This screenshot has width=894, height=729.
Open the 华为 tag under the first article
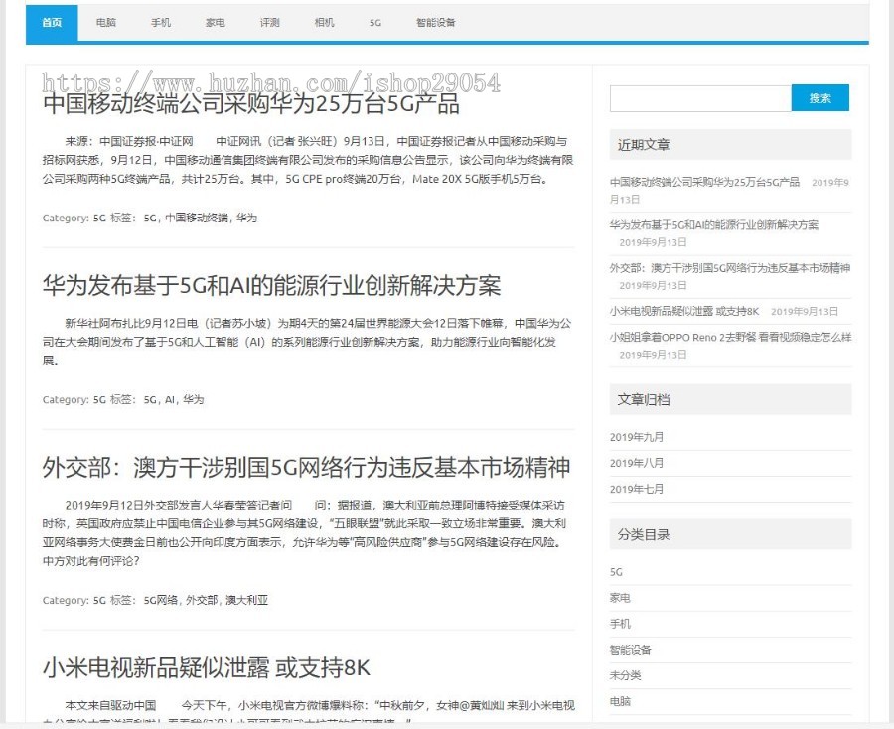(x=245, y=218)
